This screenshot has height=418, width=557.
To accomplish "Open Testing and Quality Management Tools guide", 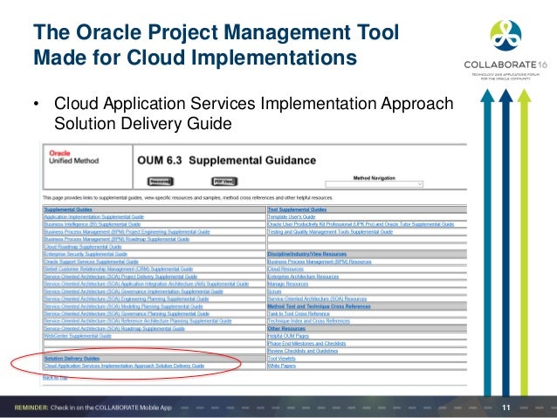I will pos(330,231).
